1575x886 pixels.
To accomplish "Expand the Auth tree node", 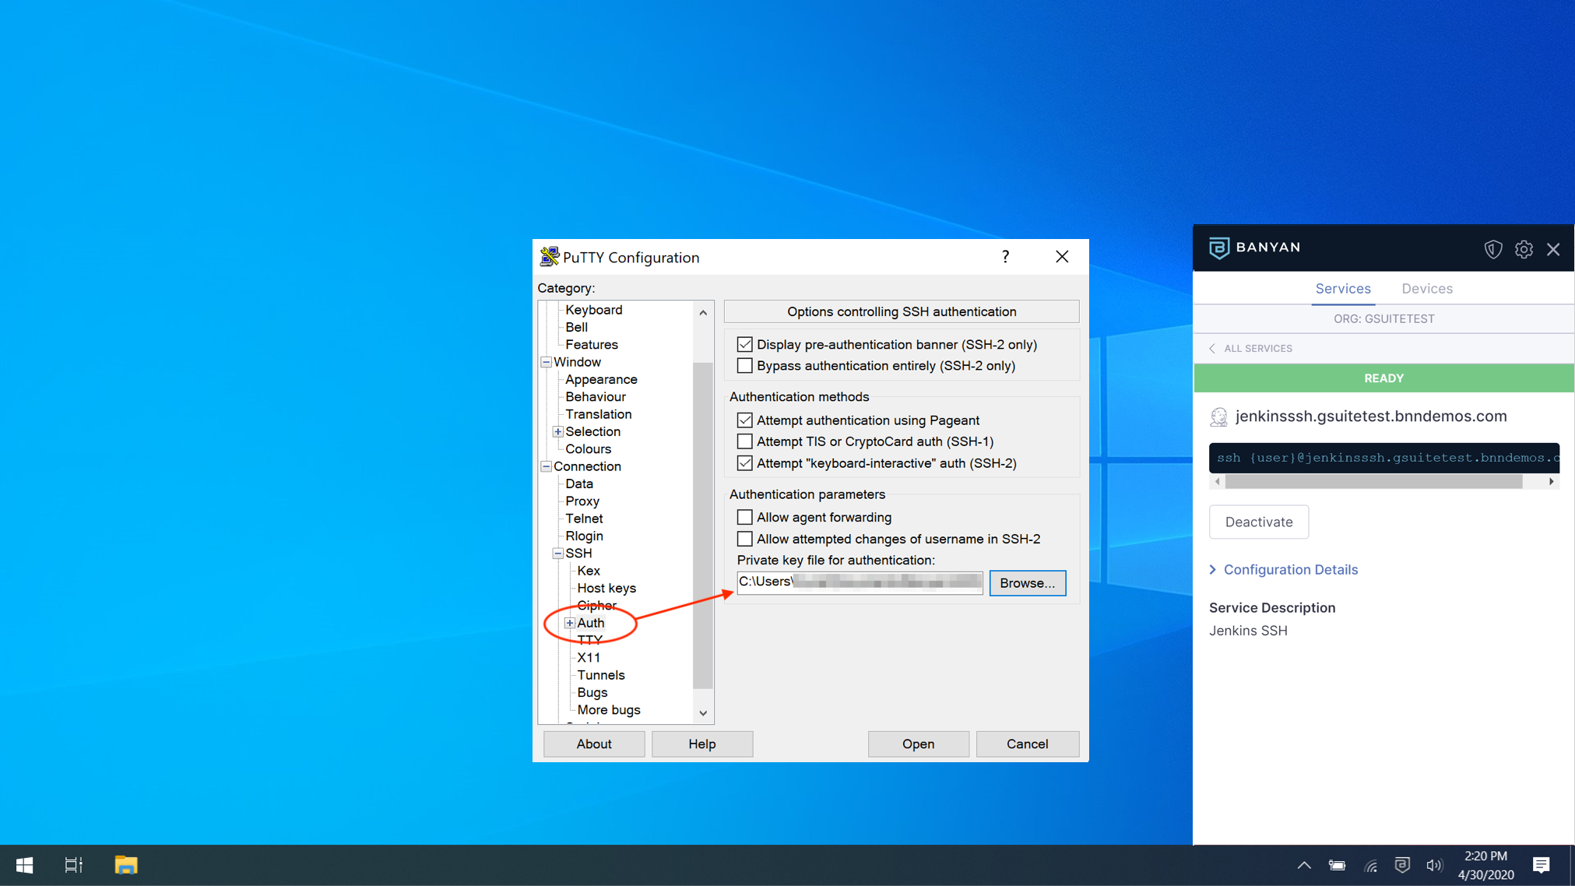I will tap(570, 623).
